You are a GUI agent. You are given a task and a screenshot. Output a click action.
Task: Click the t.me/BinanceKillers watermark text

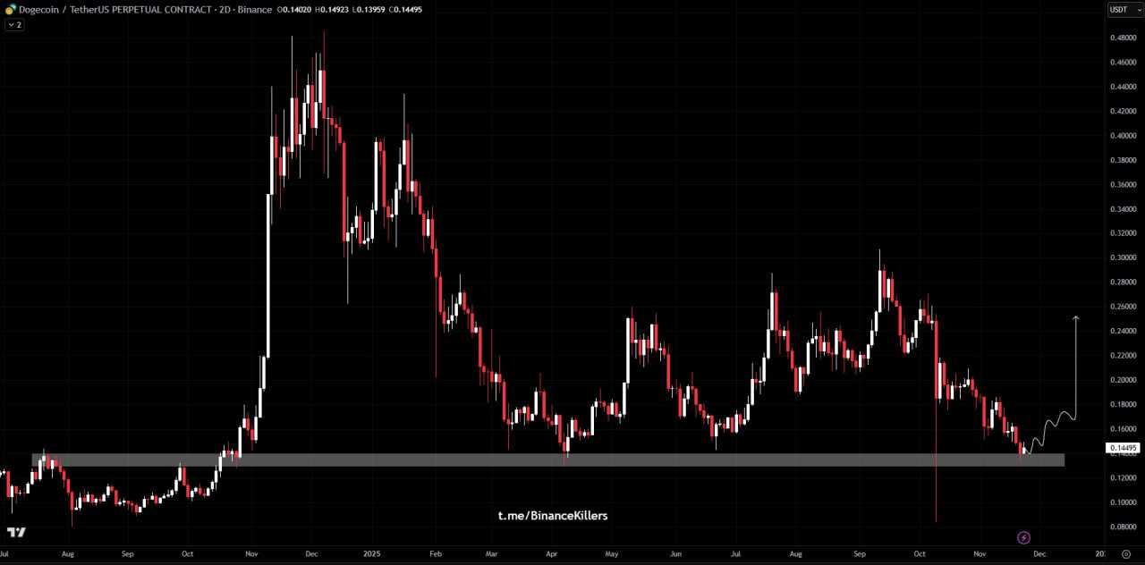coord(552,516)
